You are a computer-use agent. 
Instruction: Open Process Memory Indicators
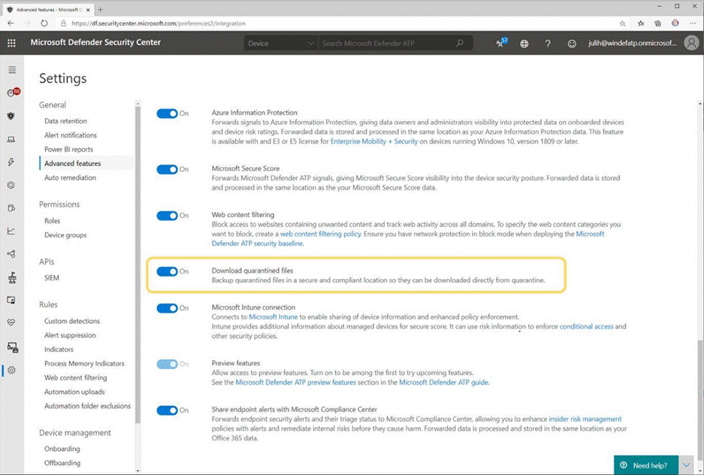84,364
